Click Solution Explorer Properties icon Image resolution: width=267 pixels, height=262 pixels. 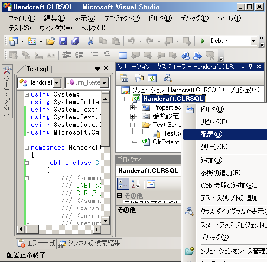click(x=124, y=78)
